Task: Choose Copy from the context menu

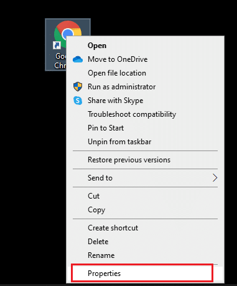Action: pos(145,210)
